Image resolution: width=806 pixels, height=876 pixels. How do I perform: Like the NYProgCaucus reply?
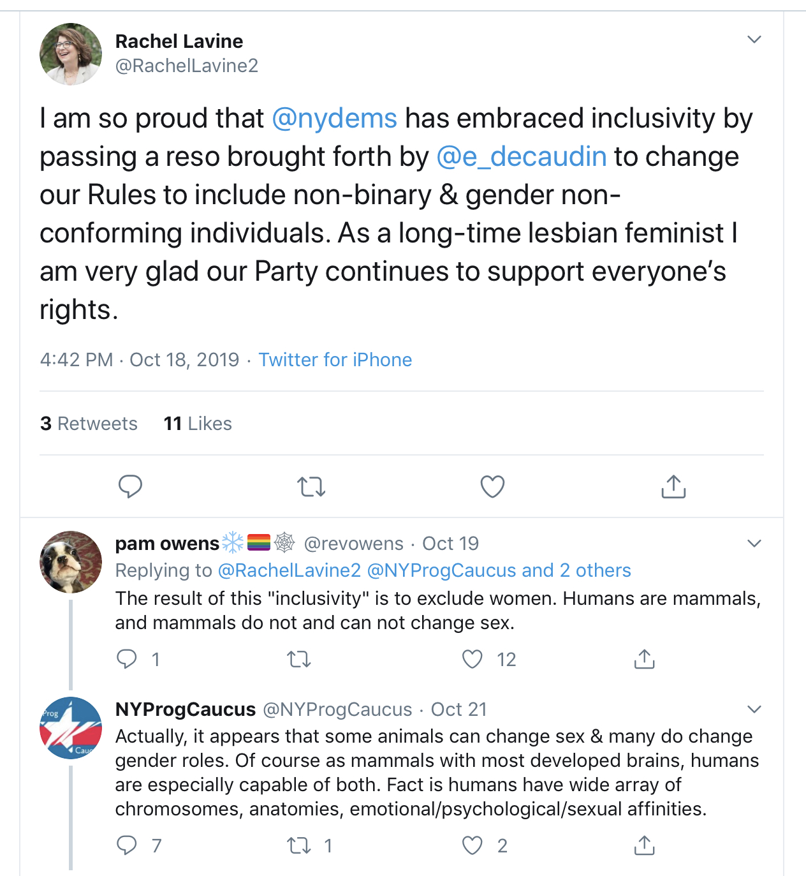pyautogui.click(x=473, y=845)
